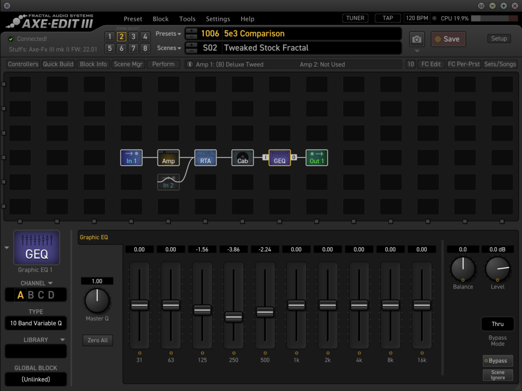Click the scene decrement minus button
The width and height of the screenshot is (522, 391).
click(192, 50)
